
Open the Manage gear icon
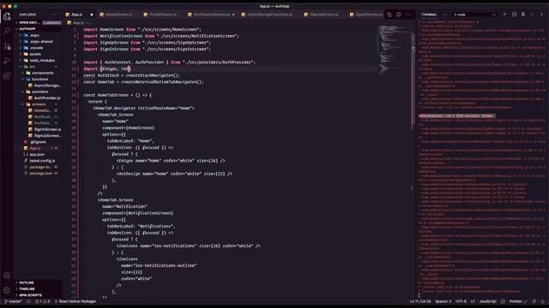[7, 290]
